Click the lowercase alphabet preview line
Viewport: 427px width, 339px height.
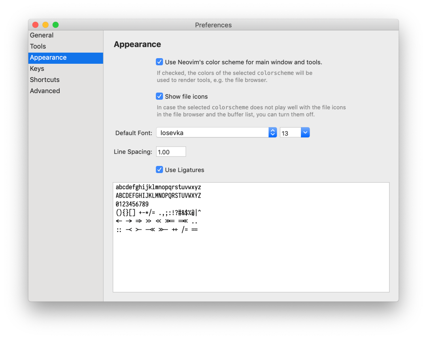tap(158, 187)
